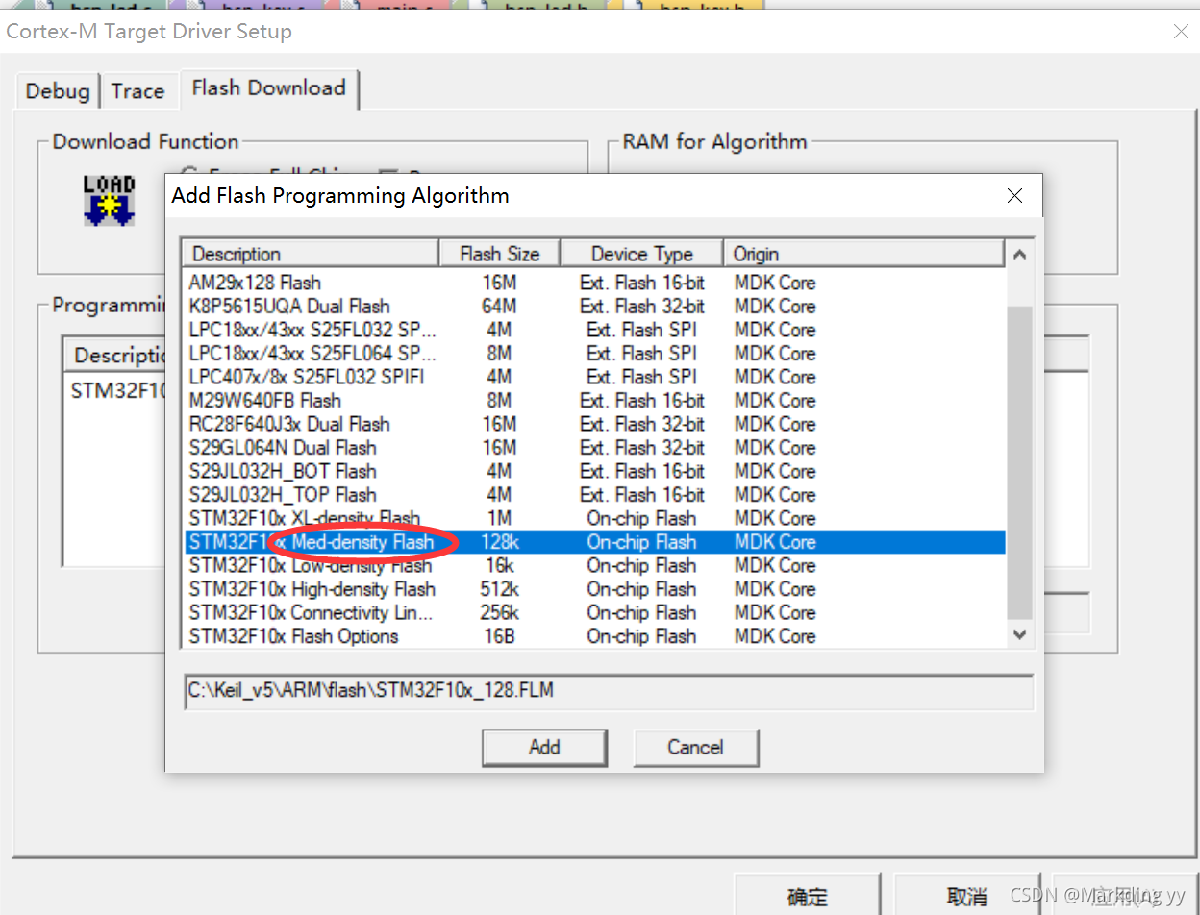This screenshot has height=915, width=1200.
Task: Click the 确定 button
Action: [x=808, y=897]
